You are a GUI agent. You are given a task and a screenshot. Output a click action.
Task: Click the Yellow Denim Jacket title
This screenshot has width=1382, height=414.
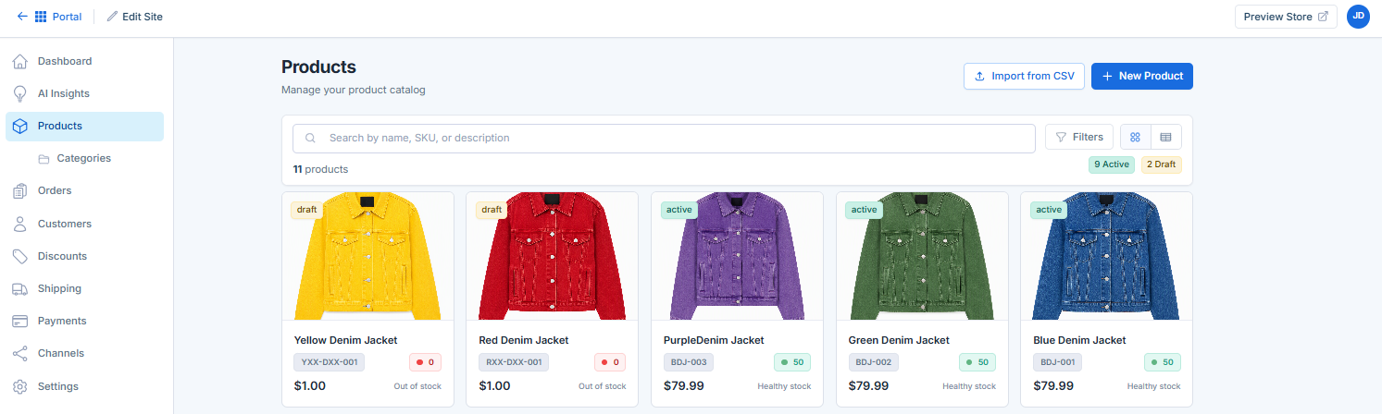[346, 340]
